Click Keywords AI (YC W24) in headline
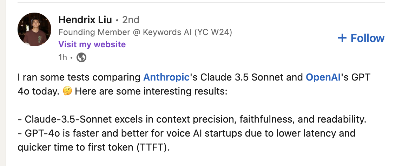Image resolution: width=396 pixels, height=166 pixels. click(187, 32)
